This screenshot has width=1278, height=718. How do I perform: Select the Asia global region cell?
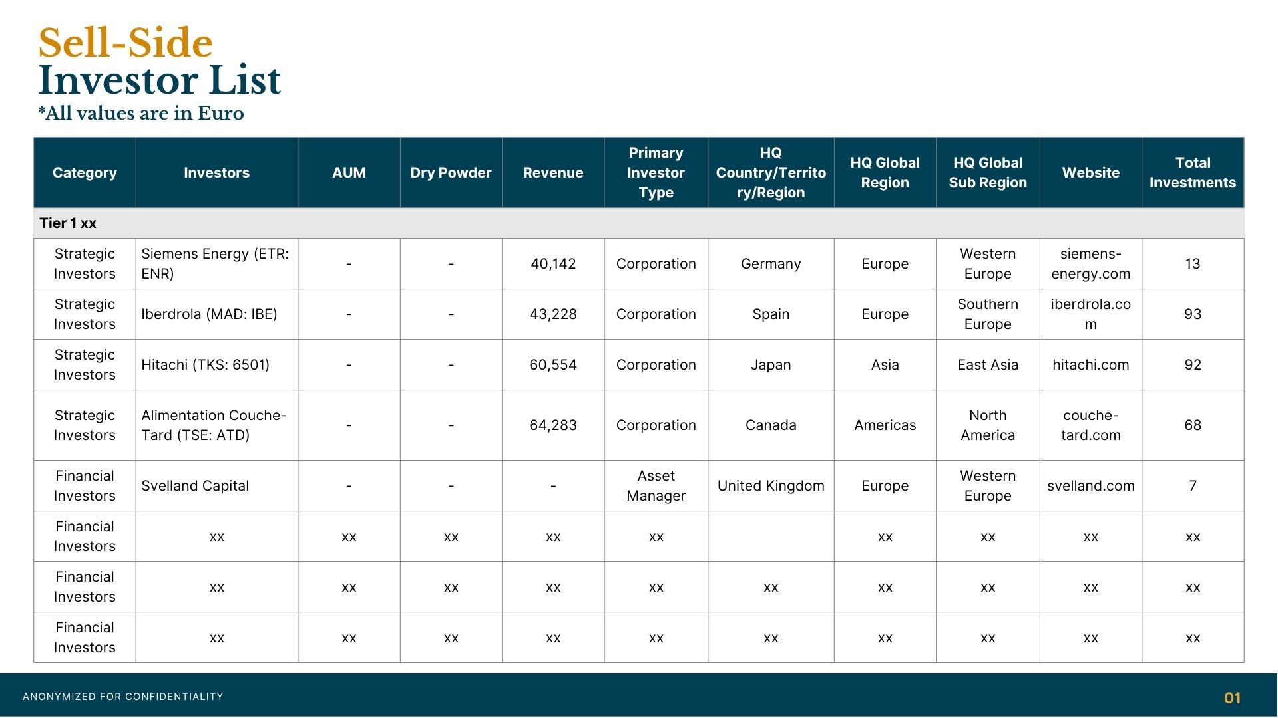tap(885, 365)
